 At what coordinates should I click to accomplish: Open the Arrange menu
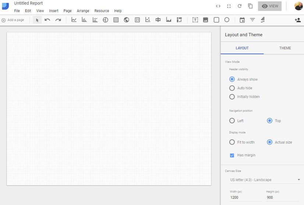point(83,11)
